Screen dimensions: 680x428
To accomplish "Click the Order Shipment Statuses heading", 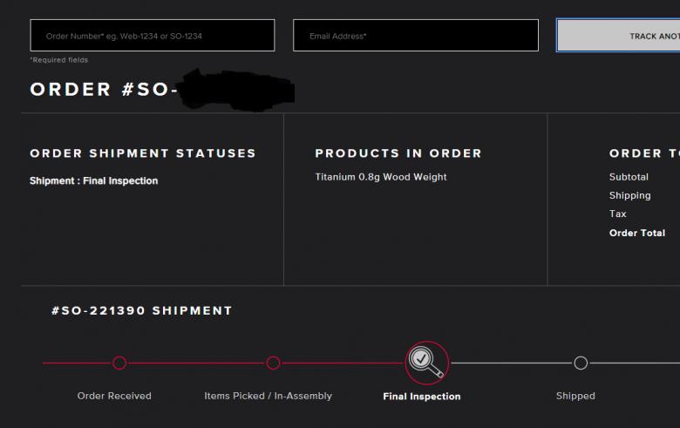I will pyautogui.click(x=143, y=153).
